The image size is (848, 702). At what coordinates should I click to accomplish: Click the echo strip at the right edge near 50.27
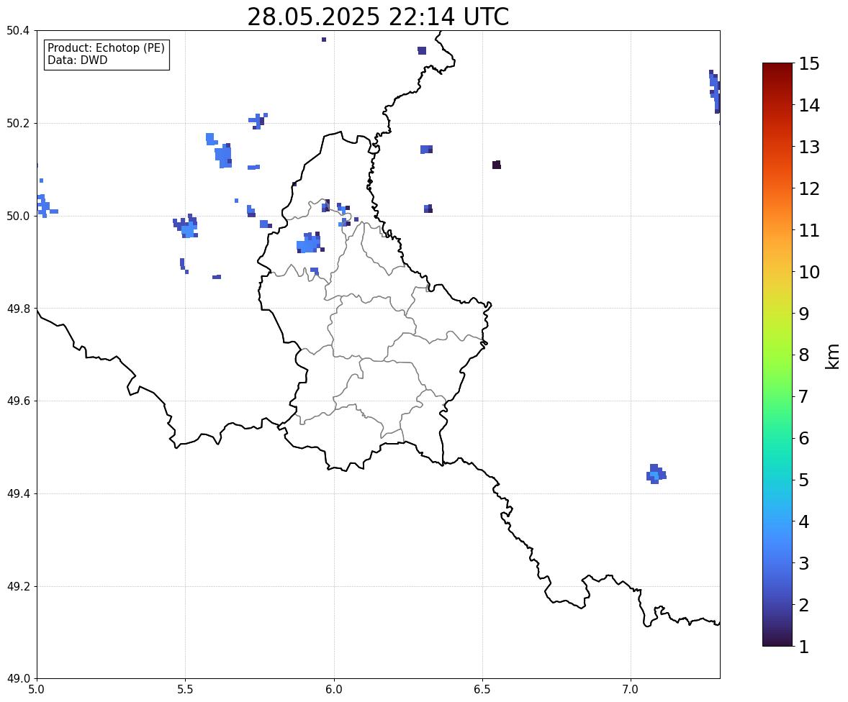715,91
